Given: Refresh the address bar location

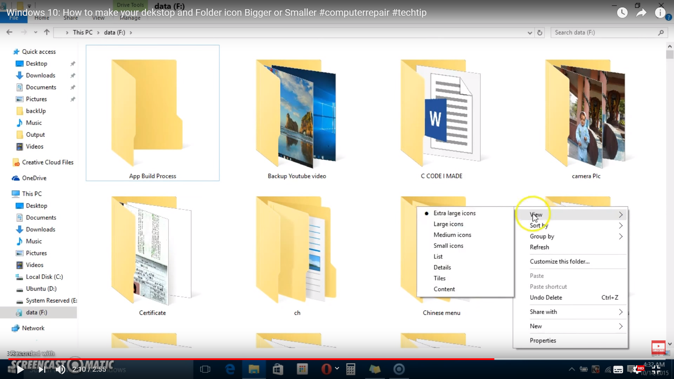Looking at the screenshot, I should click(x=540, y=33).
